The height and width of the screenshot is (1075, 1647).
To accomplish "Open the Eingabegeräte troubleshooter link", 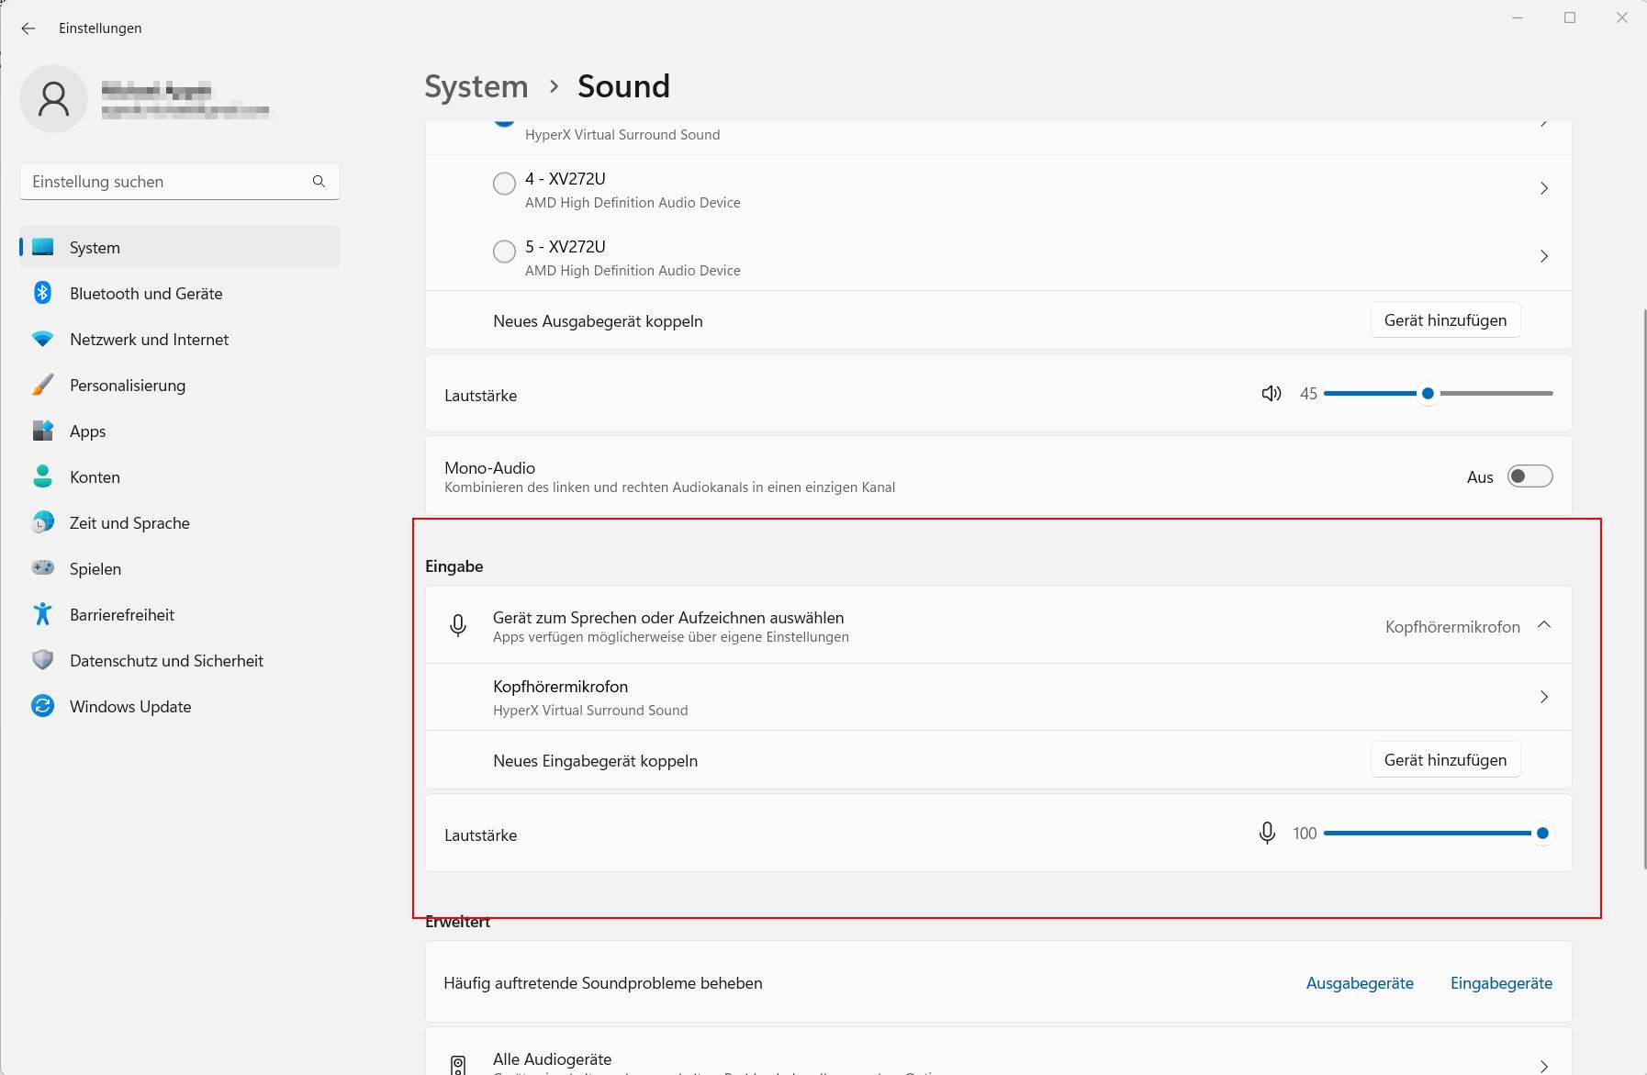I will click(1501, 983).
